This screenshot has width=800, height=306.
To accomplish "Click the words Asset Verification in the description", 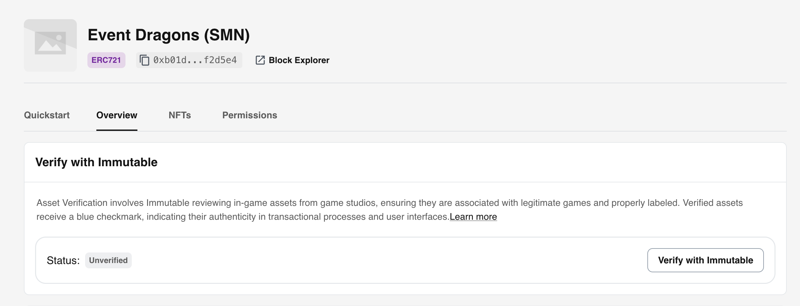I will 72,203.
